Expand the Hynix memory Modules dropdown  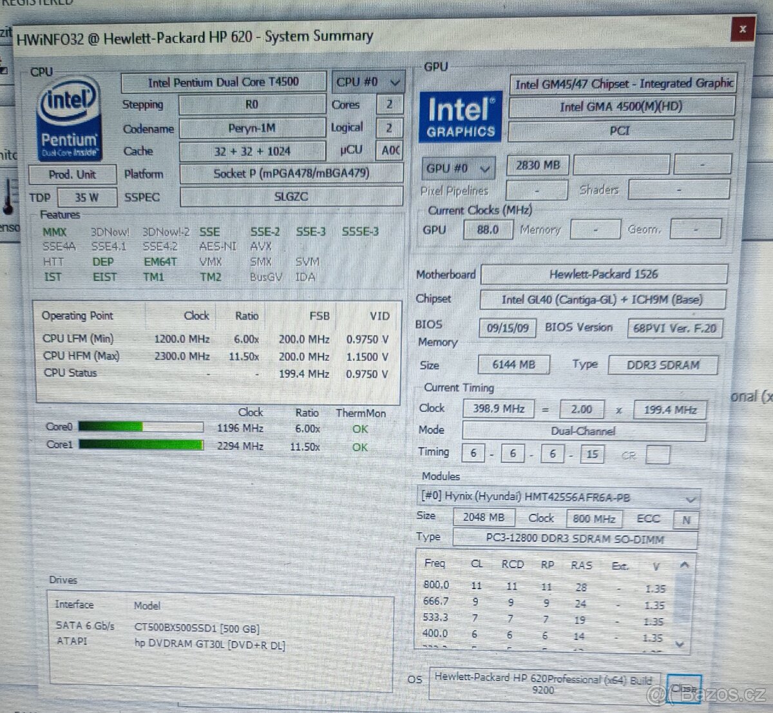pyautogui.click(x=691, y=498)
